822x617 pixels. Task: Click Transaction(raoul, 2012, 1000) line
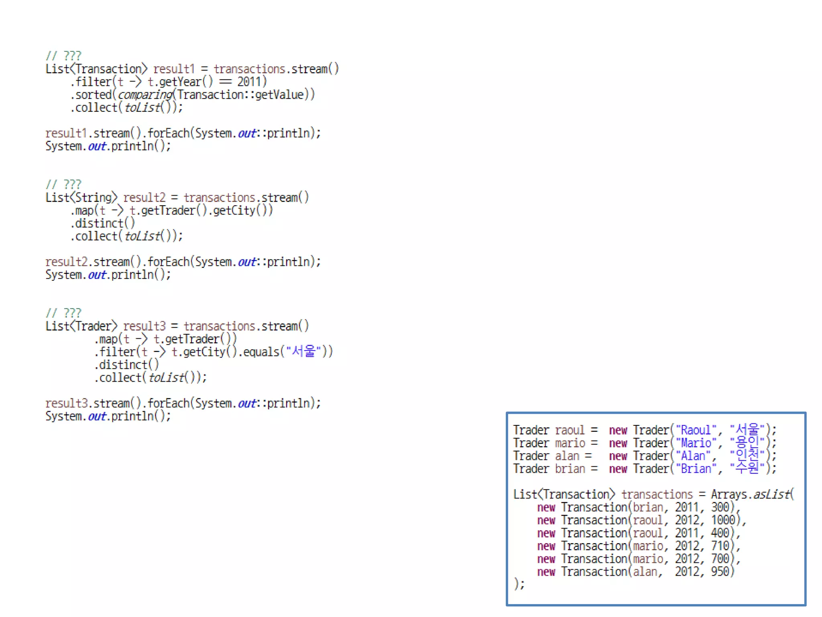[x=641, y=520]
